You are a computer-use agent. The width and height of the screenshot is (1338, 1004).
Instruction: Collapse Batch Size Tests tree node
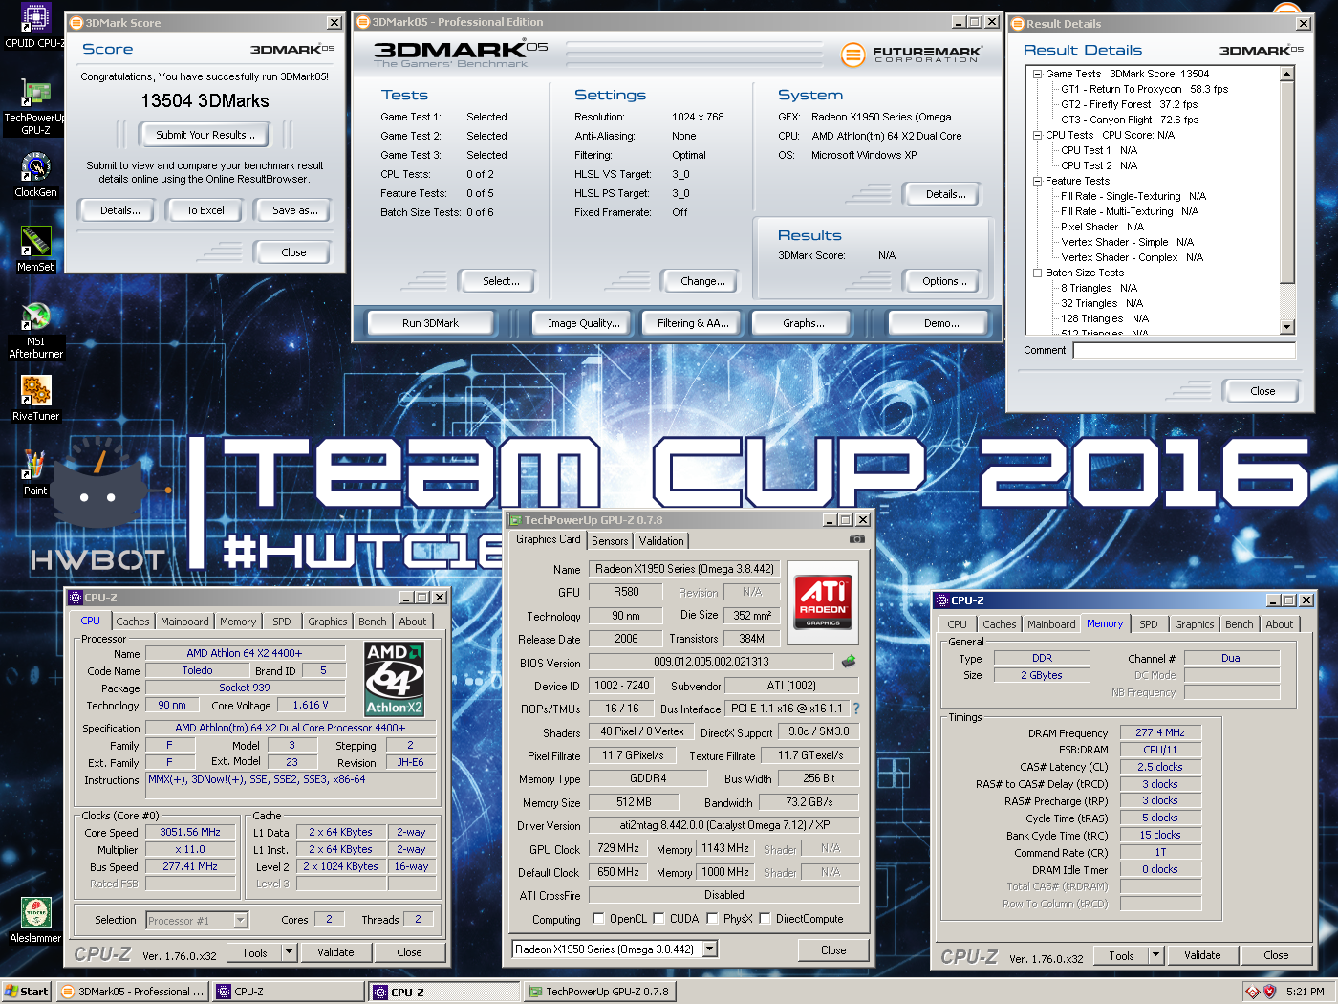1037,273
